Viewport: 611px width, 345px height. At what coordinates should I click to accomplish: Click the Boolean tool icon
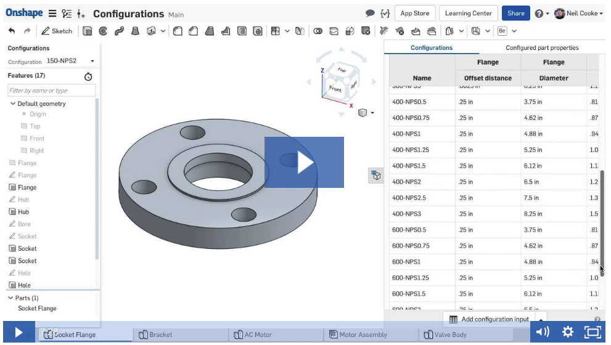(318, 31)
